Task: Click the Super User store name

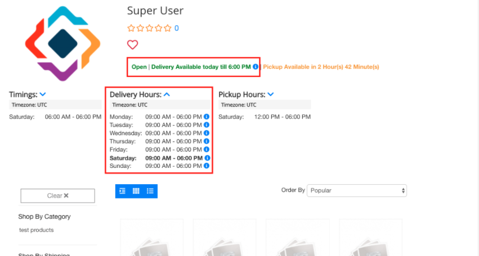Action: pos(155,11)
